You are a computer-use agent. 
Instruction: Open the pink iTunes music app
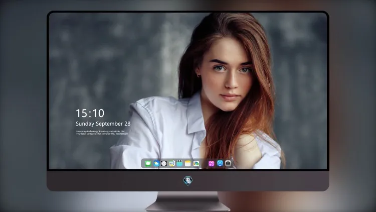[x=211, y=163]
